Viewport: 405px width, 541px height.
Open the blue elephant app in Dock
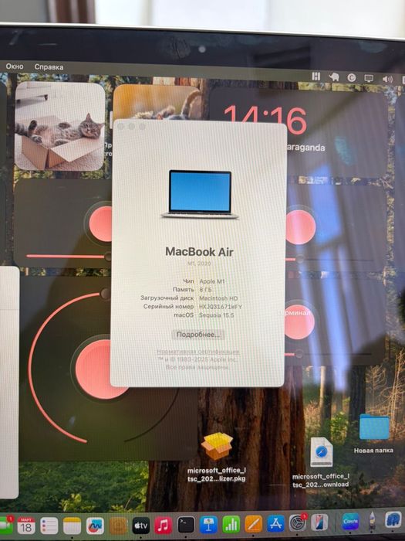393,519
